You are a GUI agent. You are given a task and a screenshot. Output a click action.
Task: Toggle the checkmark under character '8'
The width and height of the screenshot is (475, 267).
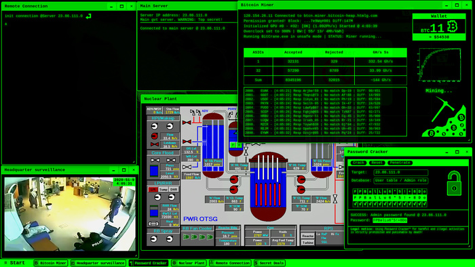coord(414,204)
